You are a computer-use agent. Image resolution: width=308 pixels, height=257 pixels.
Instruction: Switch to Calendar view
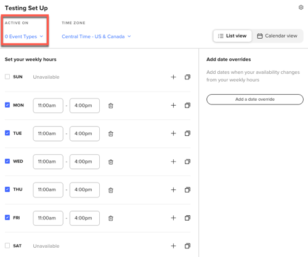click(277, 36)
